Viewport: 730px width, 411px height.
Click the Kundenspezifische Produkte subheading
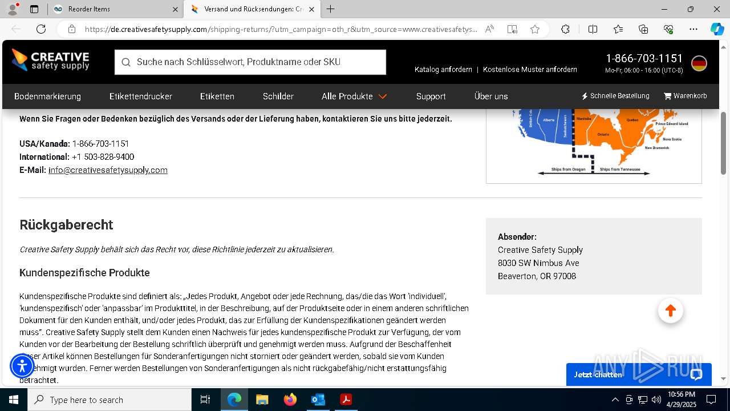click(84, 273)
